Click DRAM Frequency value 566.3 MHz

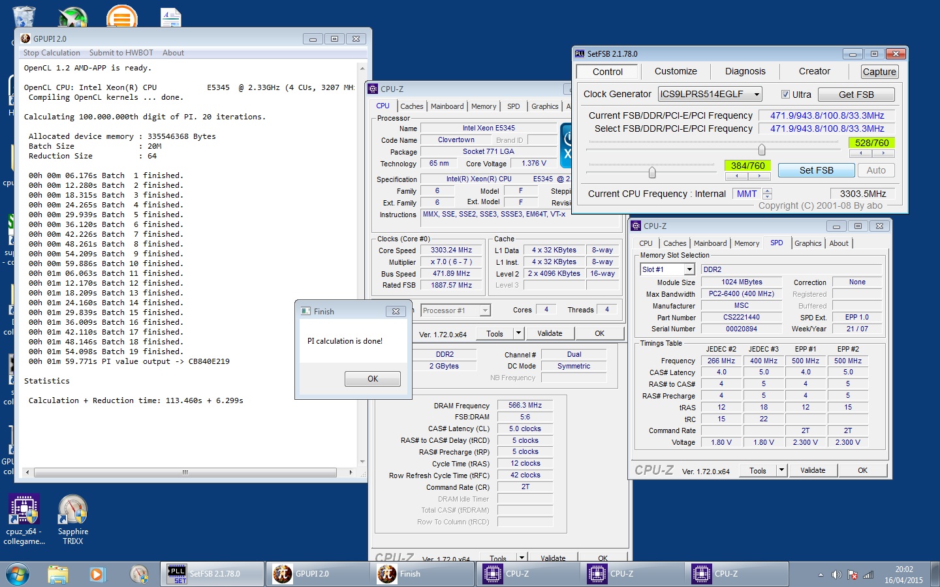[525, 405]
